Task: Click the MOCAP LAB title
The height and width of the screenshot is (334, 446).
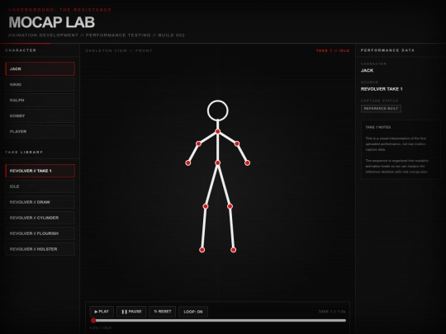Action: 52,22
